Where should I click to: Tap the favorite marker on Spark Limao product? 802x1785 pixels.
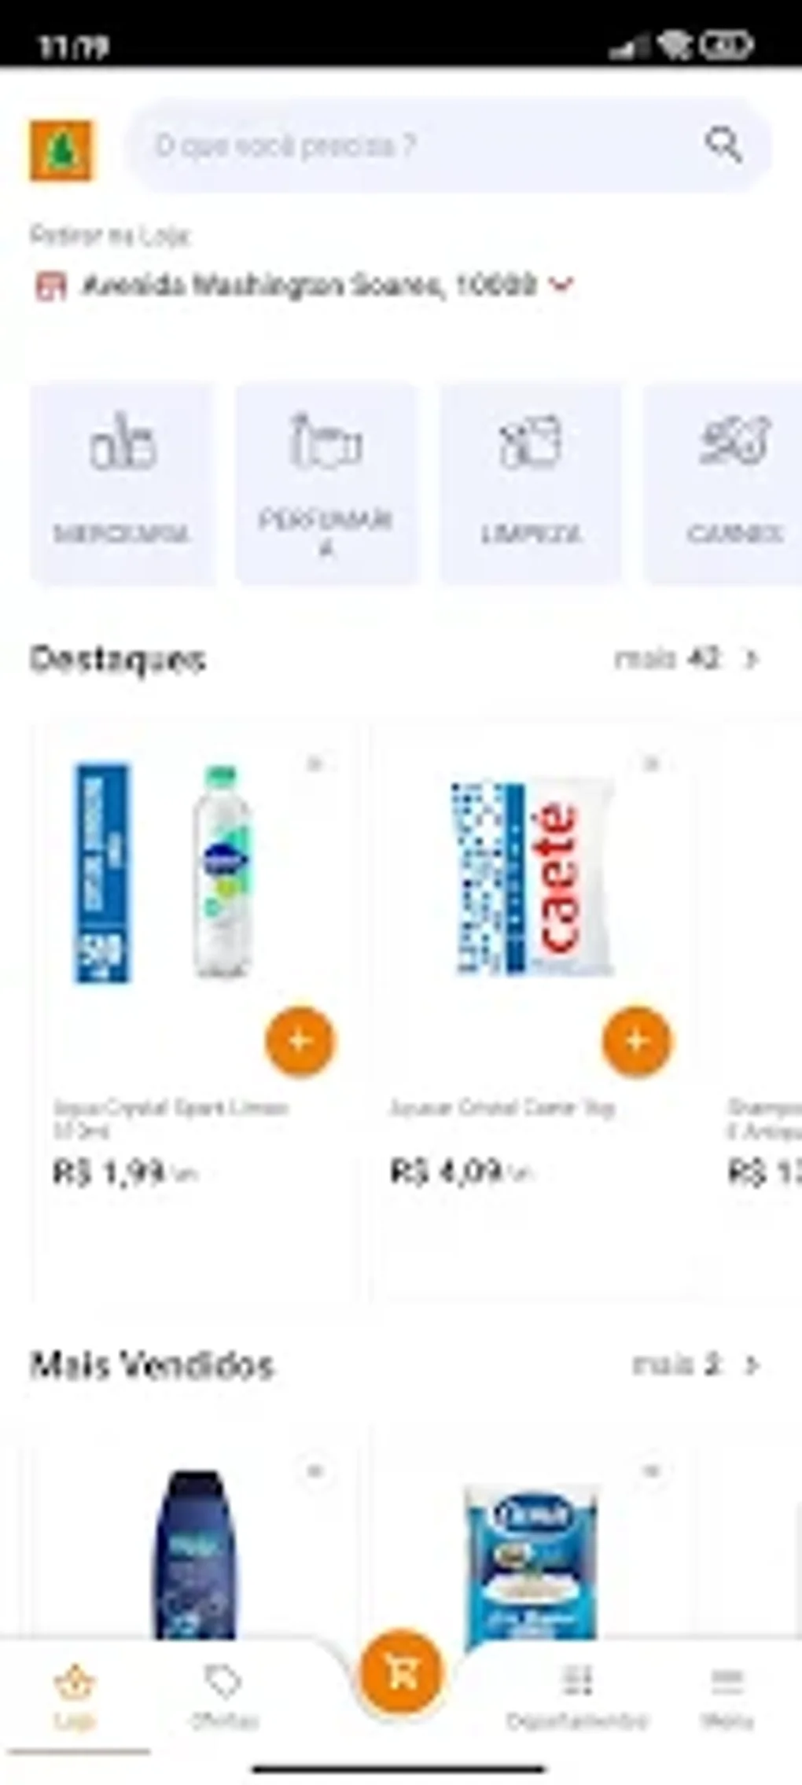click(x=318, y=762)
